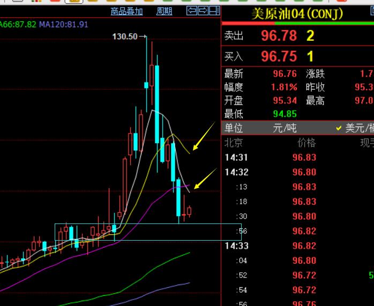Click the 北京 time column header
374x306 pixels.
[x=234, y=143]
